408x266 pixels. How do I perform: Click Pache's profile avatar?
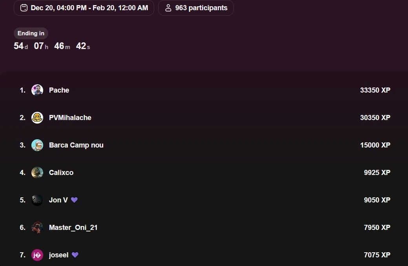pyautogui.click(x=37, y=90)
